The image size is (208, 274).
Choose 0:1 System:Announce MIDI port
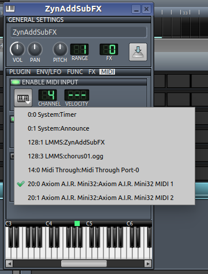coord(105,128)
